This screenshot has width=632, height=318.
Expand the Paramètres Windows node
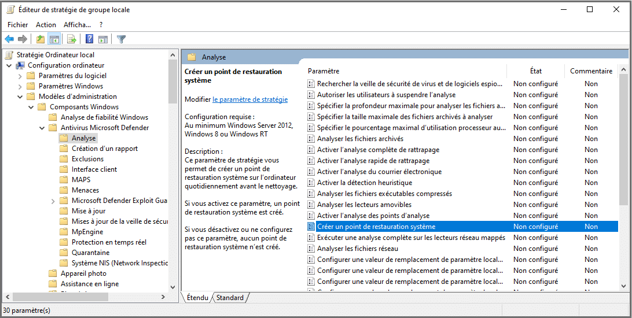(20, 86)
